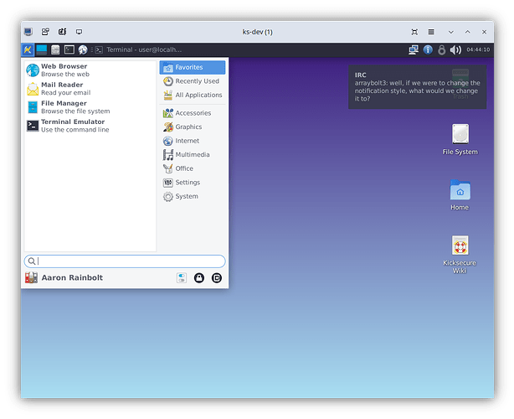Open the Web Browser favorite
Viewport: 514px width, 419px height.
(x=63, y=70)
